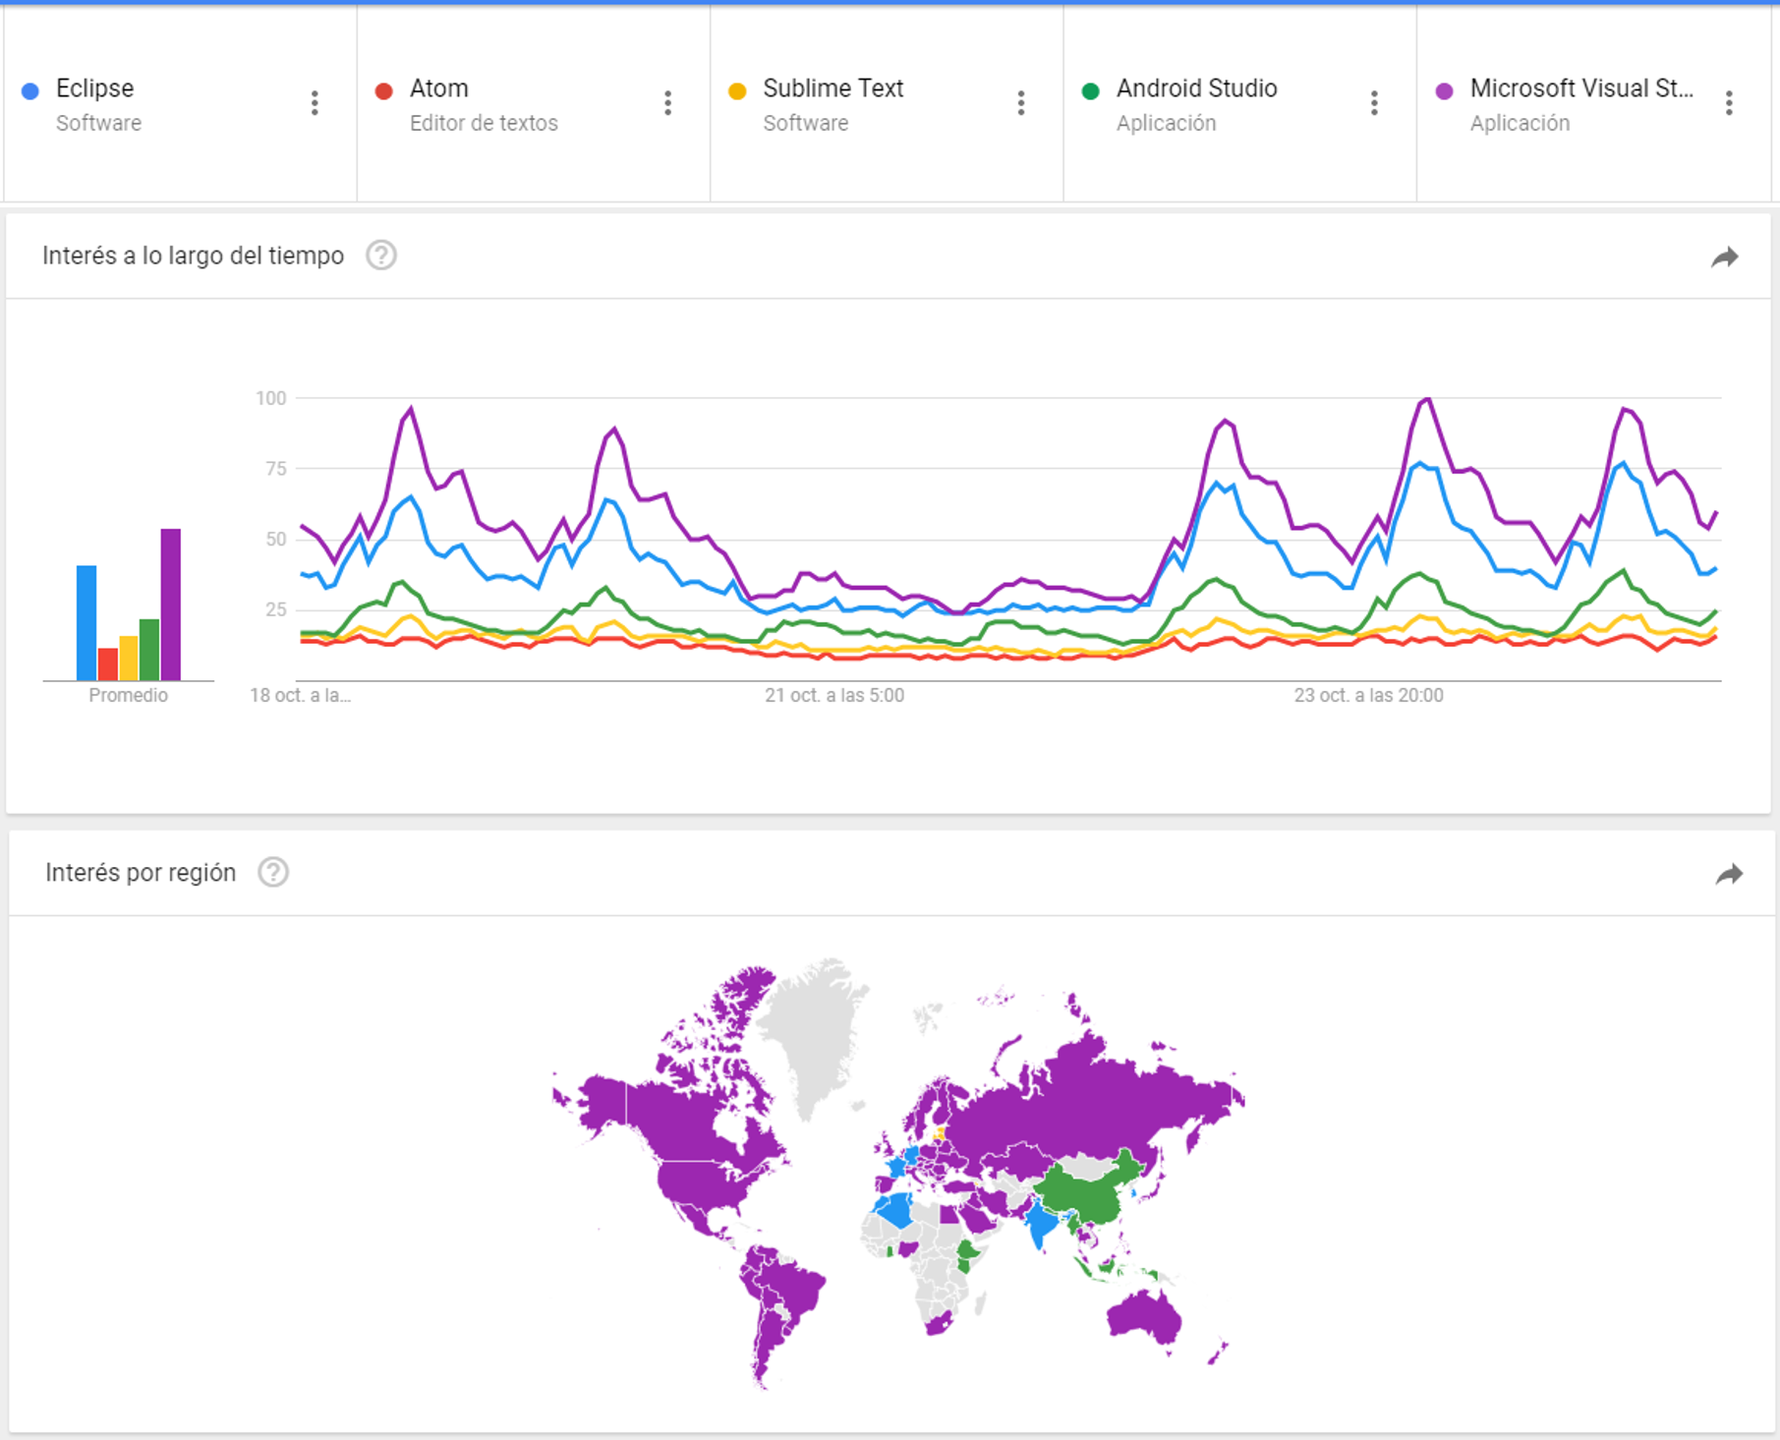The width and height of the screenshot is (1780, 1440).
Task: Select United States on the region map
Action: tap(703, 1184)
